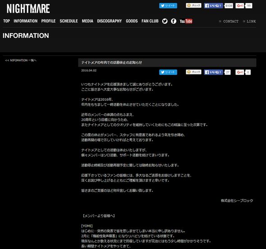Click header mixi check button

pyautogui.click(x=193, y=5)
